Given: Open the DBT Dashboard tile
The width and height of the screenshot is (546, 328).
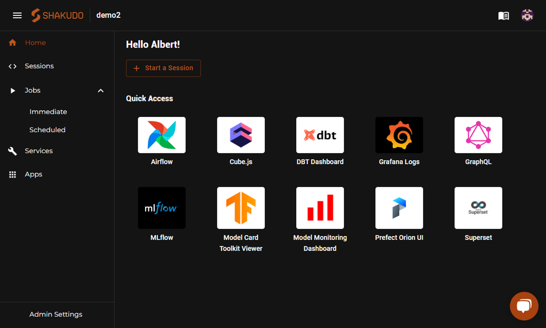Looking at the screenshot, I should (320, 135).
